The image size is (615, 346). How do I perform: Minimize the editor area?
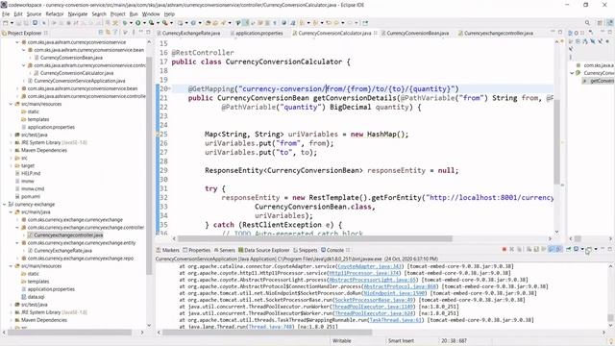(x=553, y=33)
